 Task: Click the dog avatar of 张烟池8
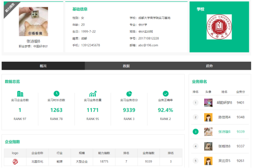(208, 146)
